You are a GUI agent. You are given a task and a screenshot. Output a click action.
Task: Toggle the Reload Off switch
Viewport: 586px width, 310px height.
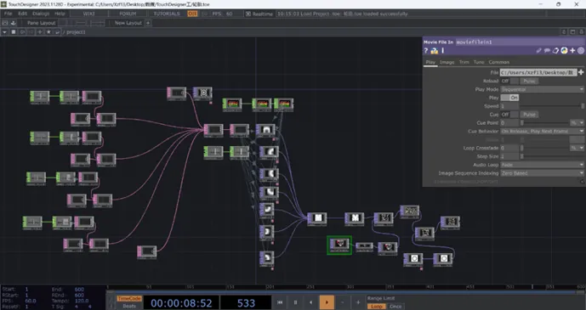(509, 81)
